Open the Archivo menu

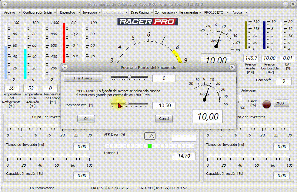click(x=10, y=12)
